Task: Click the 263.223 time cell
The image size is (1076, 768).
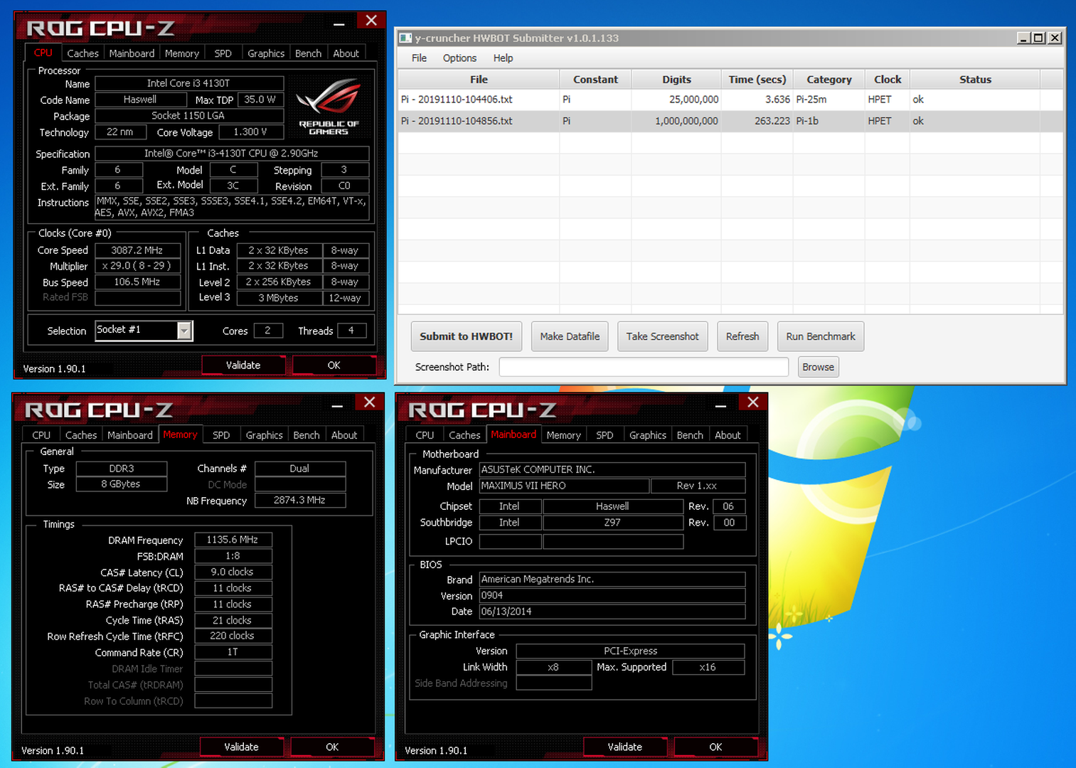Action: [757, 121]
